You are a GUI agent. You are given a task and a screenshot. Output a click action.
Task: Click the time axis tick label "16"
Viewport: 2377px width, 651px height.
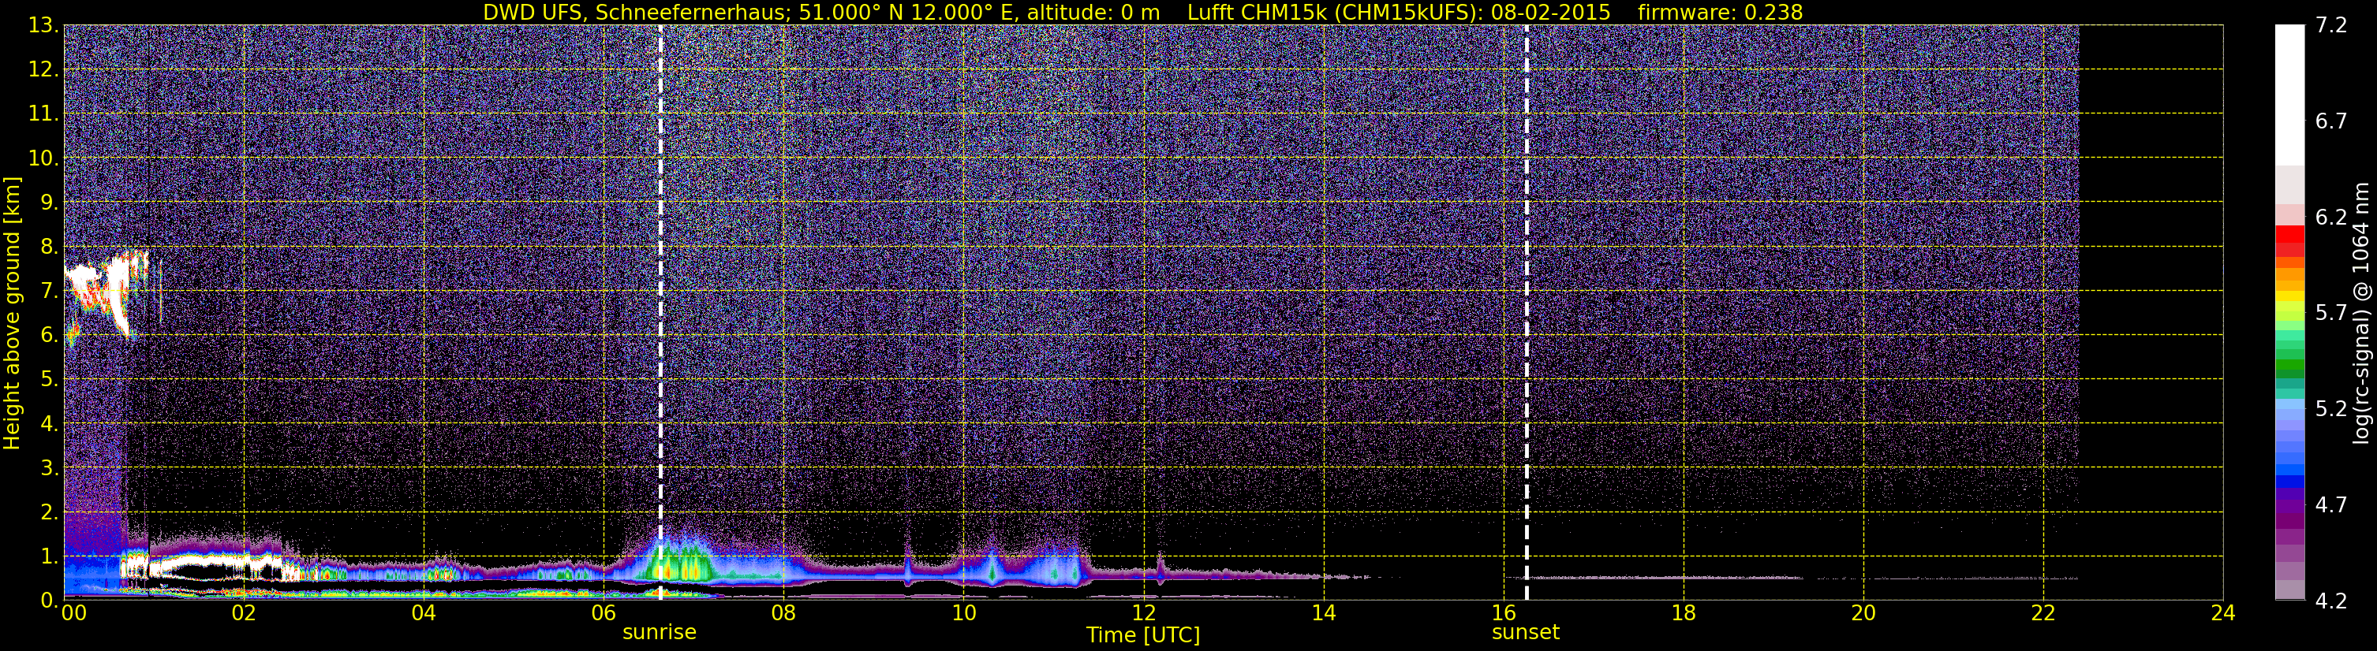tap(1503, 613)
